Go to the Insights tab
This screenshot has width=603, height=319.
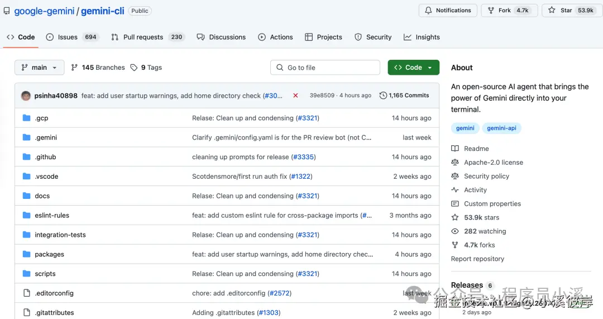pos(422,37)
